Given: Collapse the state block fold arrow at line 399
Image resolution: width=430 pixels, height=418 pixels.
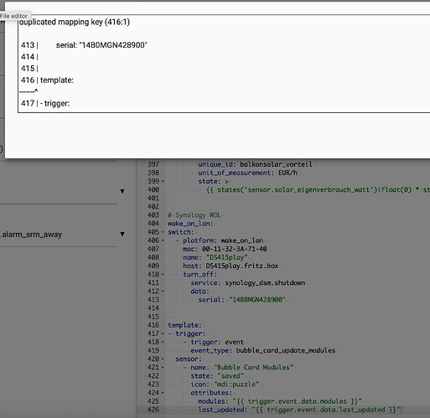Looking at the screenshot, I should pos(163,182).
